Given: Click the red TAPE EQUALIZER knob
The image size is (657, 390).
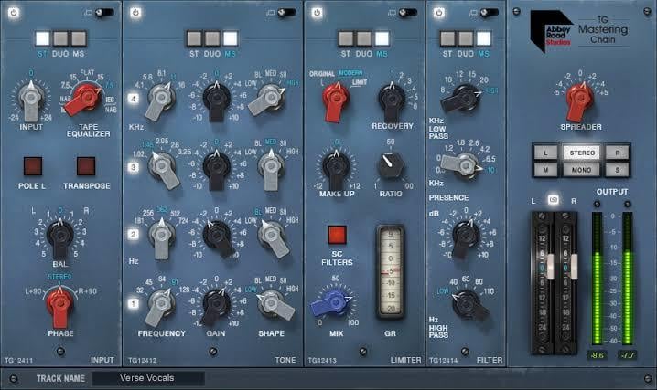Looking at the screenshot, I should pos(85,98).
